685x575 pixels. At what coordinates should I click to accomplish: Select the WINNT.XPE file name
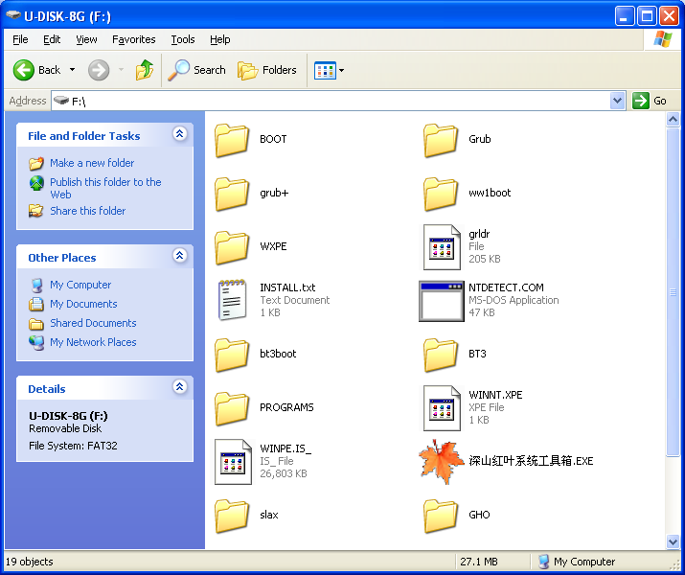[495, 395]
